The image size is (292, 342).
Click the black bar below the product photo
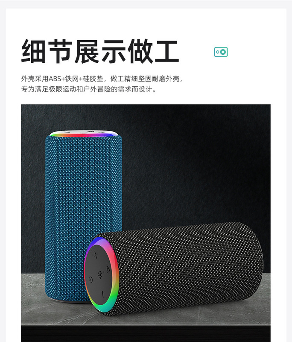[x=146, y=334]
